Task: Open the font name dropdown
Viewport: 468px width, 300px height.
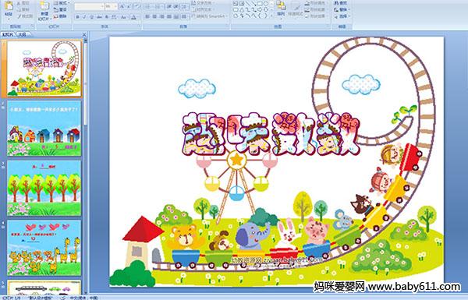Action: point(89,6)
